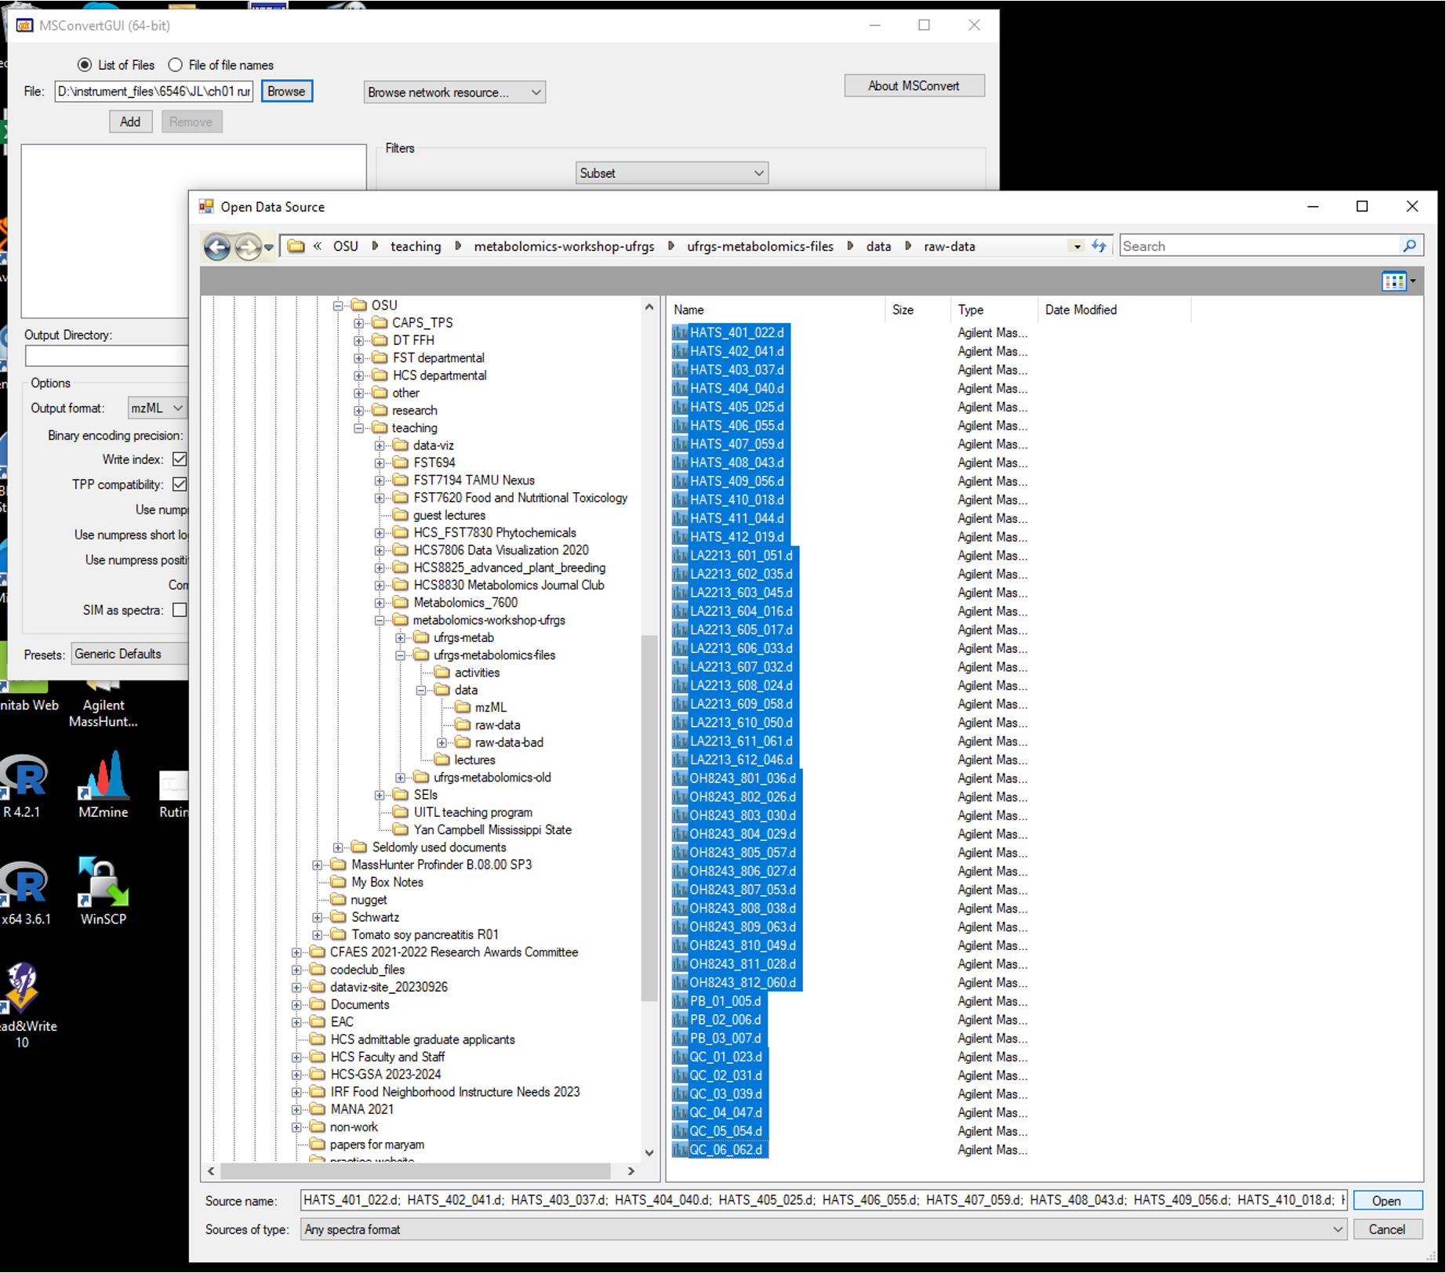The width and height of the screenshot is (1446, 1273).
Task: Select the HATS_401_022.d file icon
Action: click(x=680, y=333)
